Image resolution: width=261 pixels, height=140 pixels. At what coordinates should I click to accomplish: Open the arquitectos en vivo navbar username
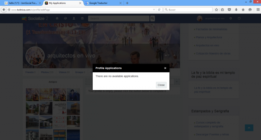[215, 18]
